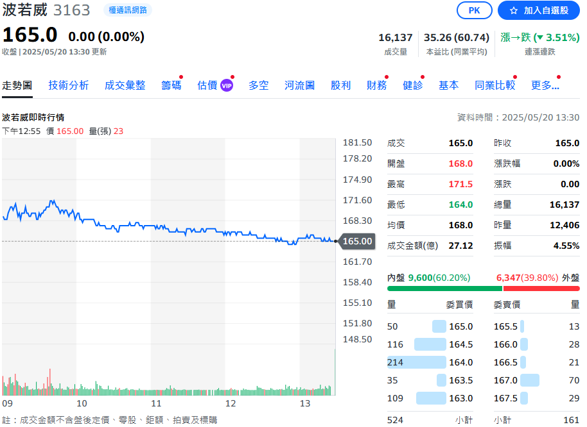The image size is (587, 427).
Task: Click the 開盤 value 168.0
Action: [x=460, y=163]
